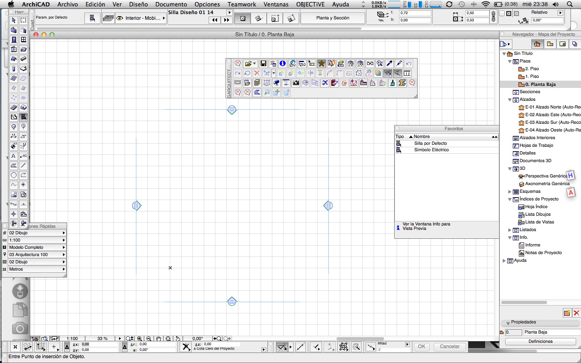Open the 03 Arquitectura 100 dropdown
The height and width of the screenshot is (363, 581).
tap(36, 255)
